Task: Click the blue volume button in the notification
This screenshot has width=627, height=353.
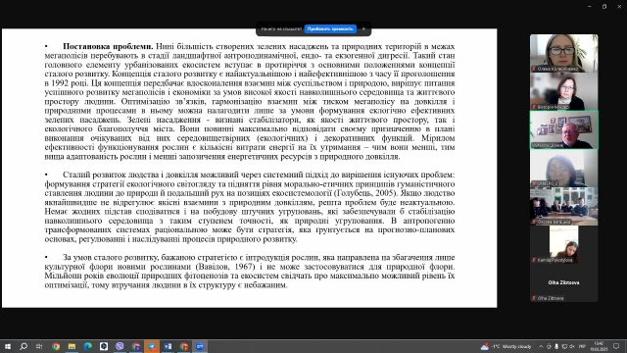Action: pyautogui.click(x=330, y=28)
